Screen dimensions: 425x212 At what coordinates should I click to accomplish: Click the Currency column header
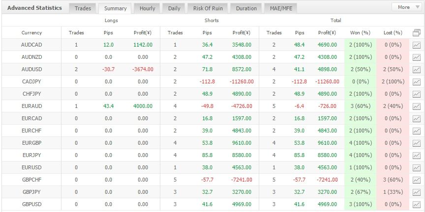click(31, 33)
